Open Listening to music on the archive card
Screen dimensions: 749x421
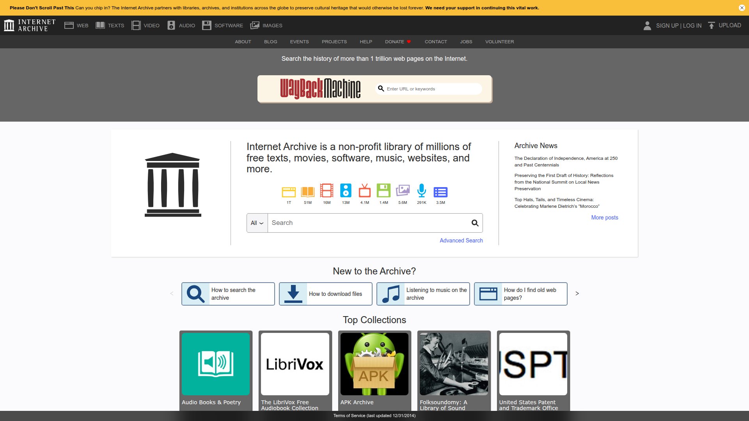[x=423, y=294]
